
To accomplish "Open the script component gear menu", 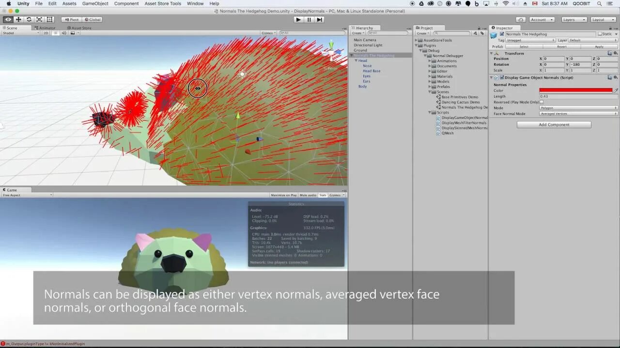I will coord(616,77).
